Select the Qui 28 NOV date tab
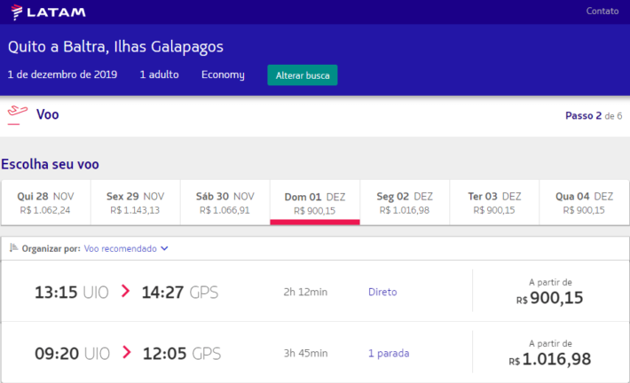The height and width of the screenshot is (383, 630). (46, 203)
